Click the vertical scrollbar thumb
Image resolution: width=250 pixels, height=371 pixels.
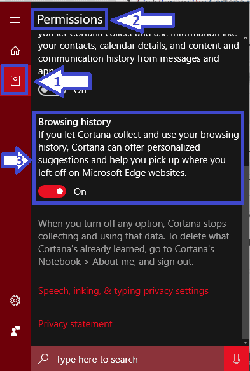[246, 252]
